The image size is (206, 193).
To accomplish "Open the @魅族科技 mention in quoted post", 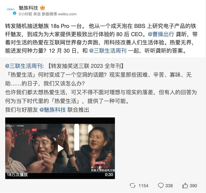I will pos(52,110).
